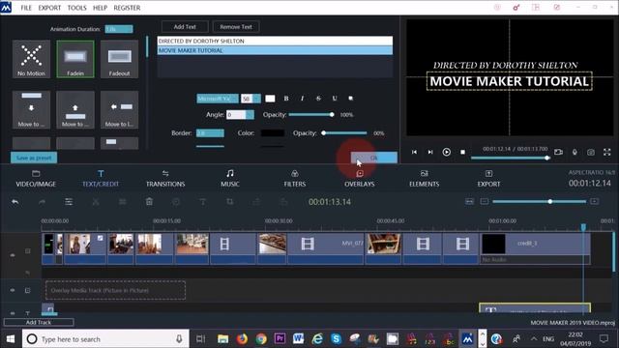Click Save as preset button

pos(34,158)
